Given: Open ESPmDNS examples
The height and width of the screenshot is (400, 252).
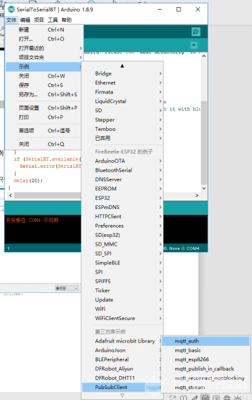Looking at the screenshot, I should click(x=122, y=207).
